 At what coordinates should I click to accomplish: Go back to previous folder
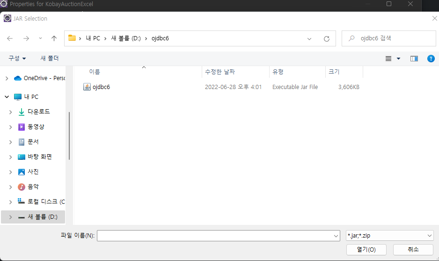pyautogui.click(x=10, y=38)
